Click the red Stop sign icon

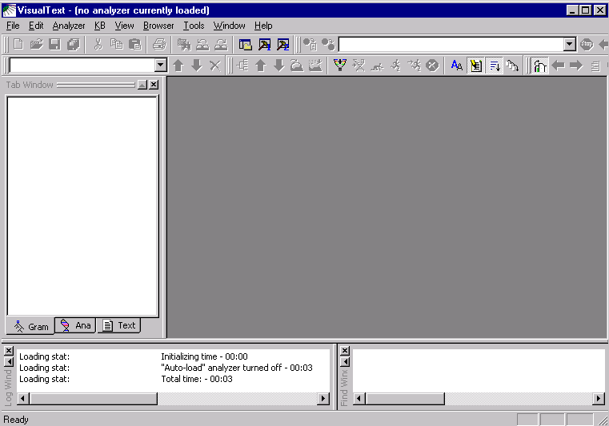587,45
